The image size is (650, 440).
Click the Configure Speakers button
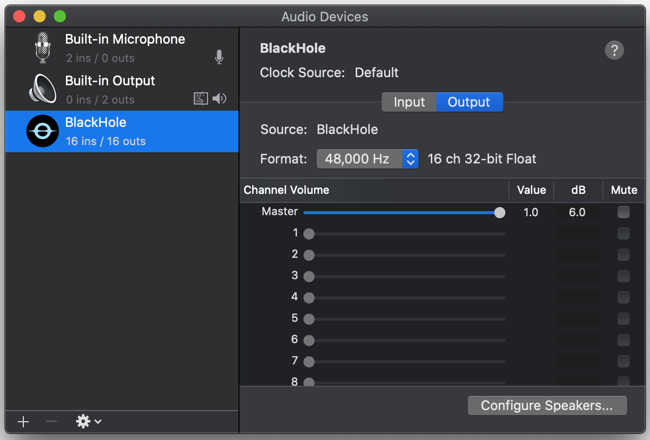[547, 405]
